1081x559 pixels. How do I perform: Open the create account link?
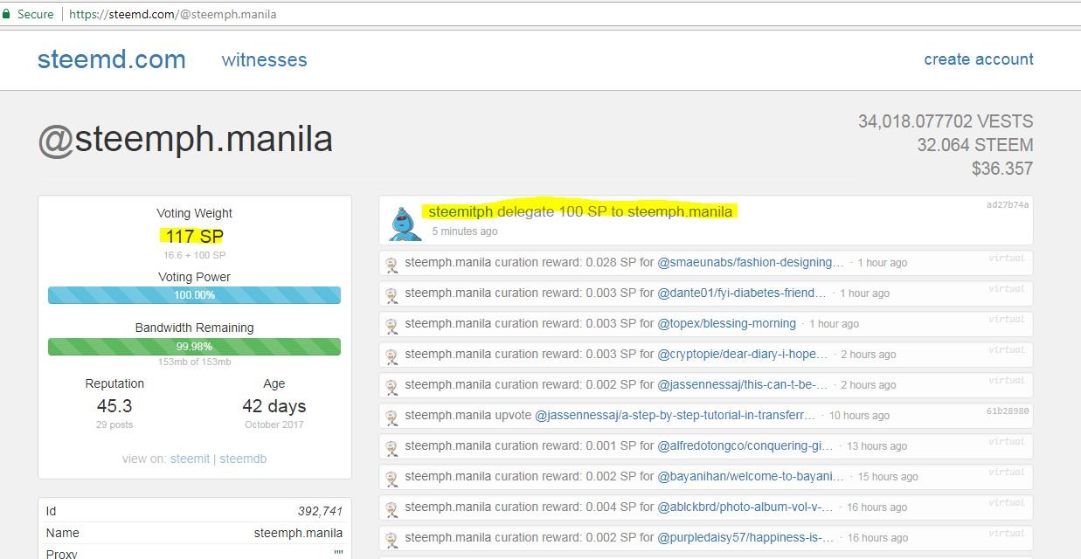979,59
